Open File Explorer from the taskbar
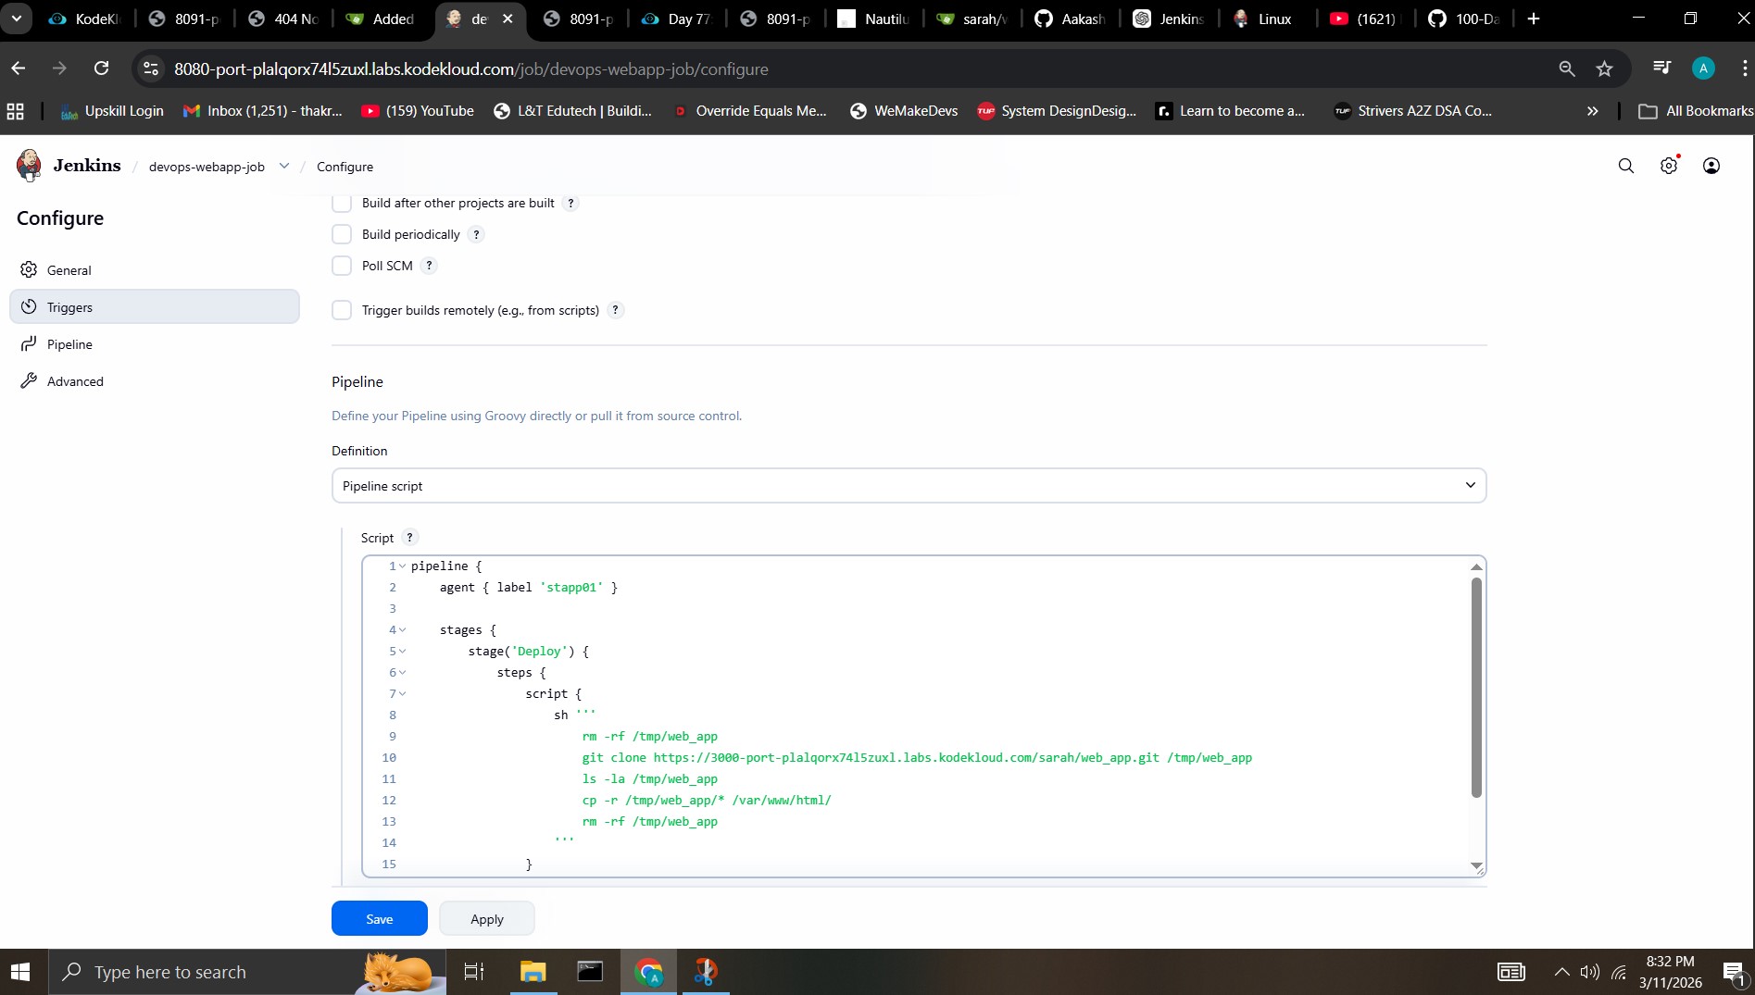 (x=533, y=972)
